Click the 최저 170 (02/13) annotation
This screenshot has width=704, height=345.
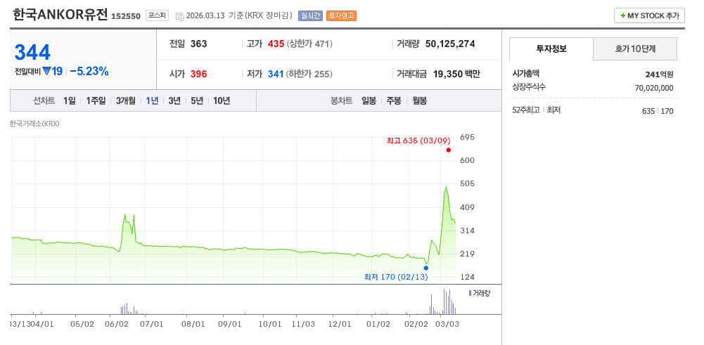click(x=396, y=277)
